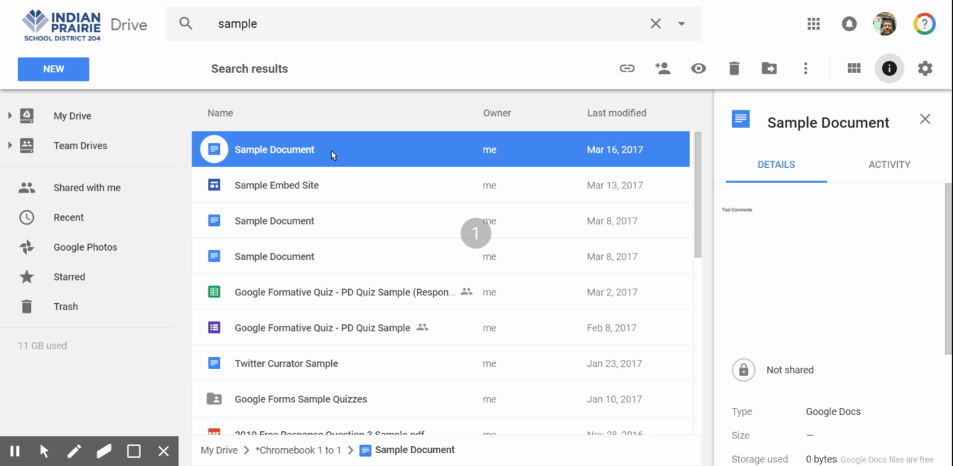Click the 11 GB used storage link
This screenshot has height=466, width=953.
43,346
